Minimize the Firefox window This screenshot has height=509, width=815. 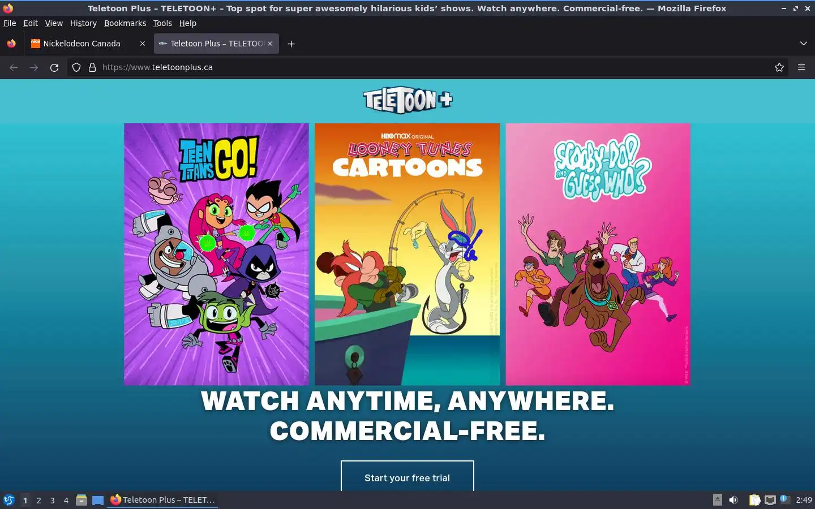783,8
